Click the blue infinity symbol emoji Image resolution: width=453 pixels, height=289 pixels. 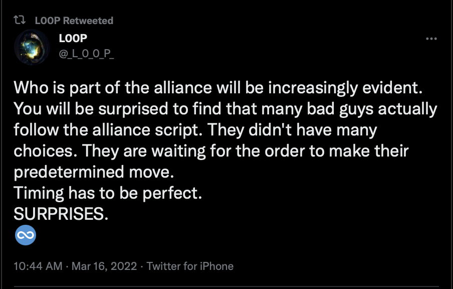click(26, 235)
